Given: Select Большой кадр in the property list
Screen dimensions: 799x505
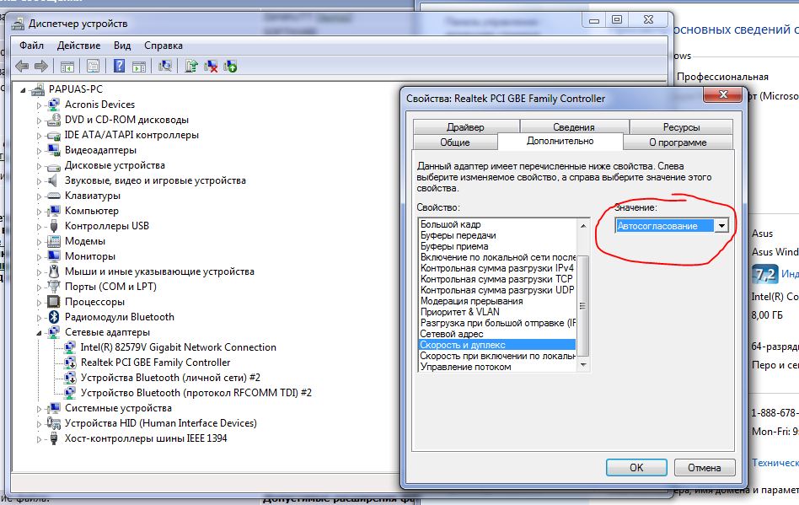Looking at the screenshot, I should click(x=451, y=224).
